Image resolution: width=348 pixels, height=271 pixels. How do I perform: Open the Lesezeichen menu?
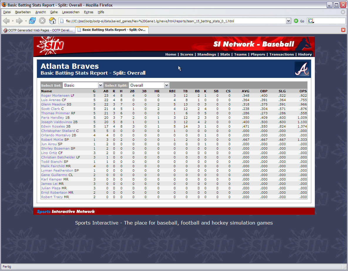coord(71,12)
